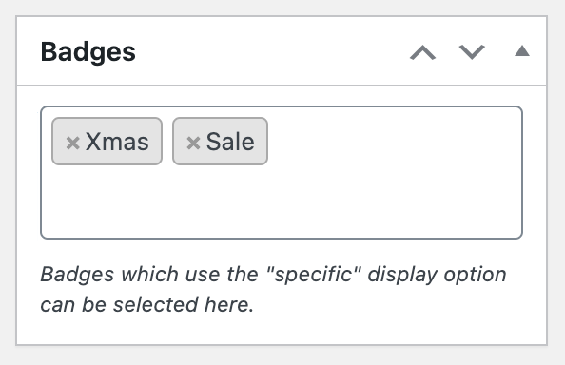This screenshot has height=365, width=565.
Task: Click blank space right of Sale tag
Action: 393,141
